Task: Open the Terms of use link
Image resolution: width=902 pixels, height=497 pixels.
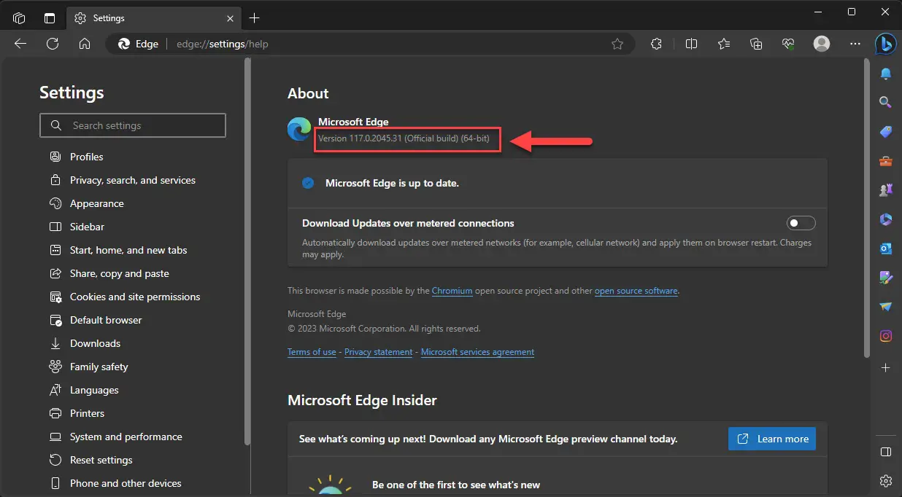Action: (x=312, y=352)
